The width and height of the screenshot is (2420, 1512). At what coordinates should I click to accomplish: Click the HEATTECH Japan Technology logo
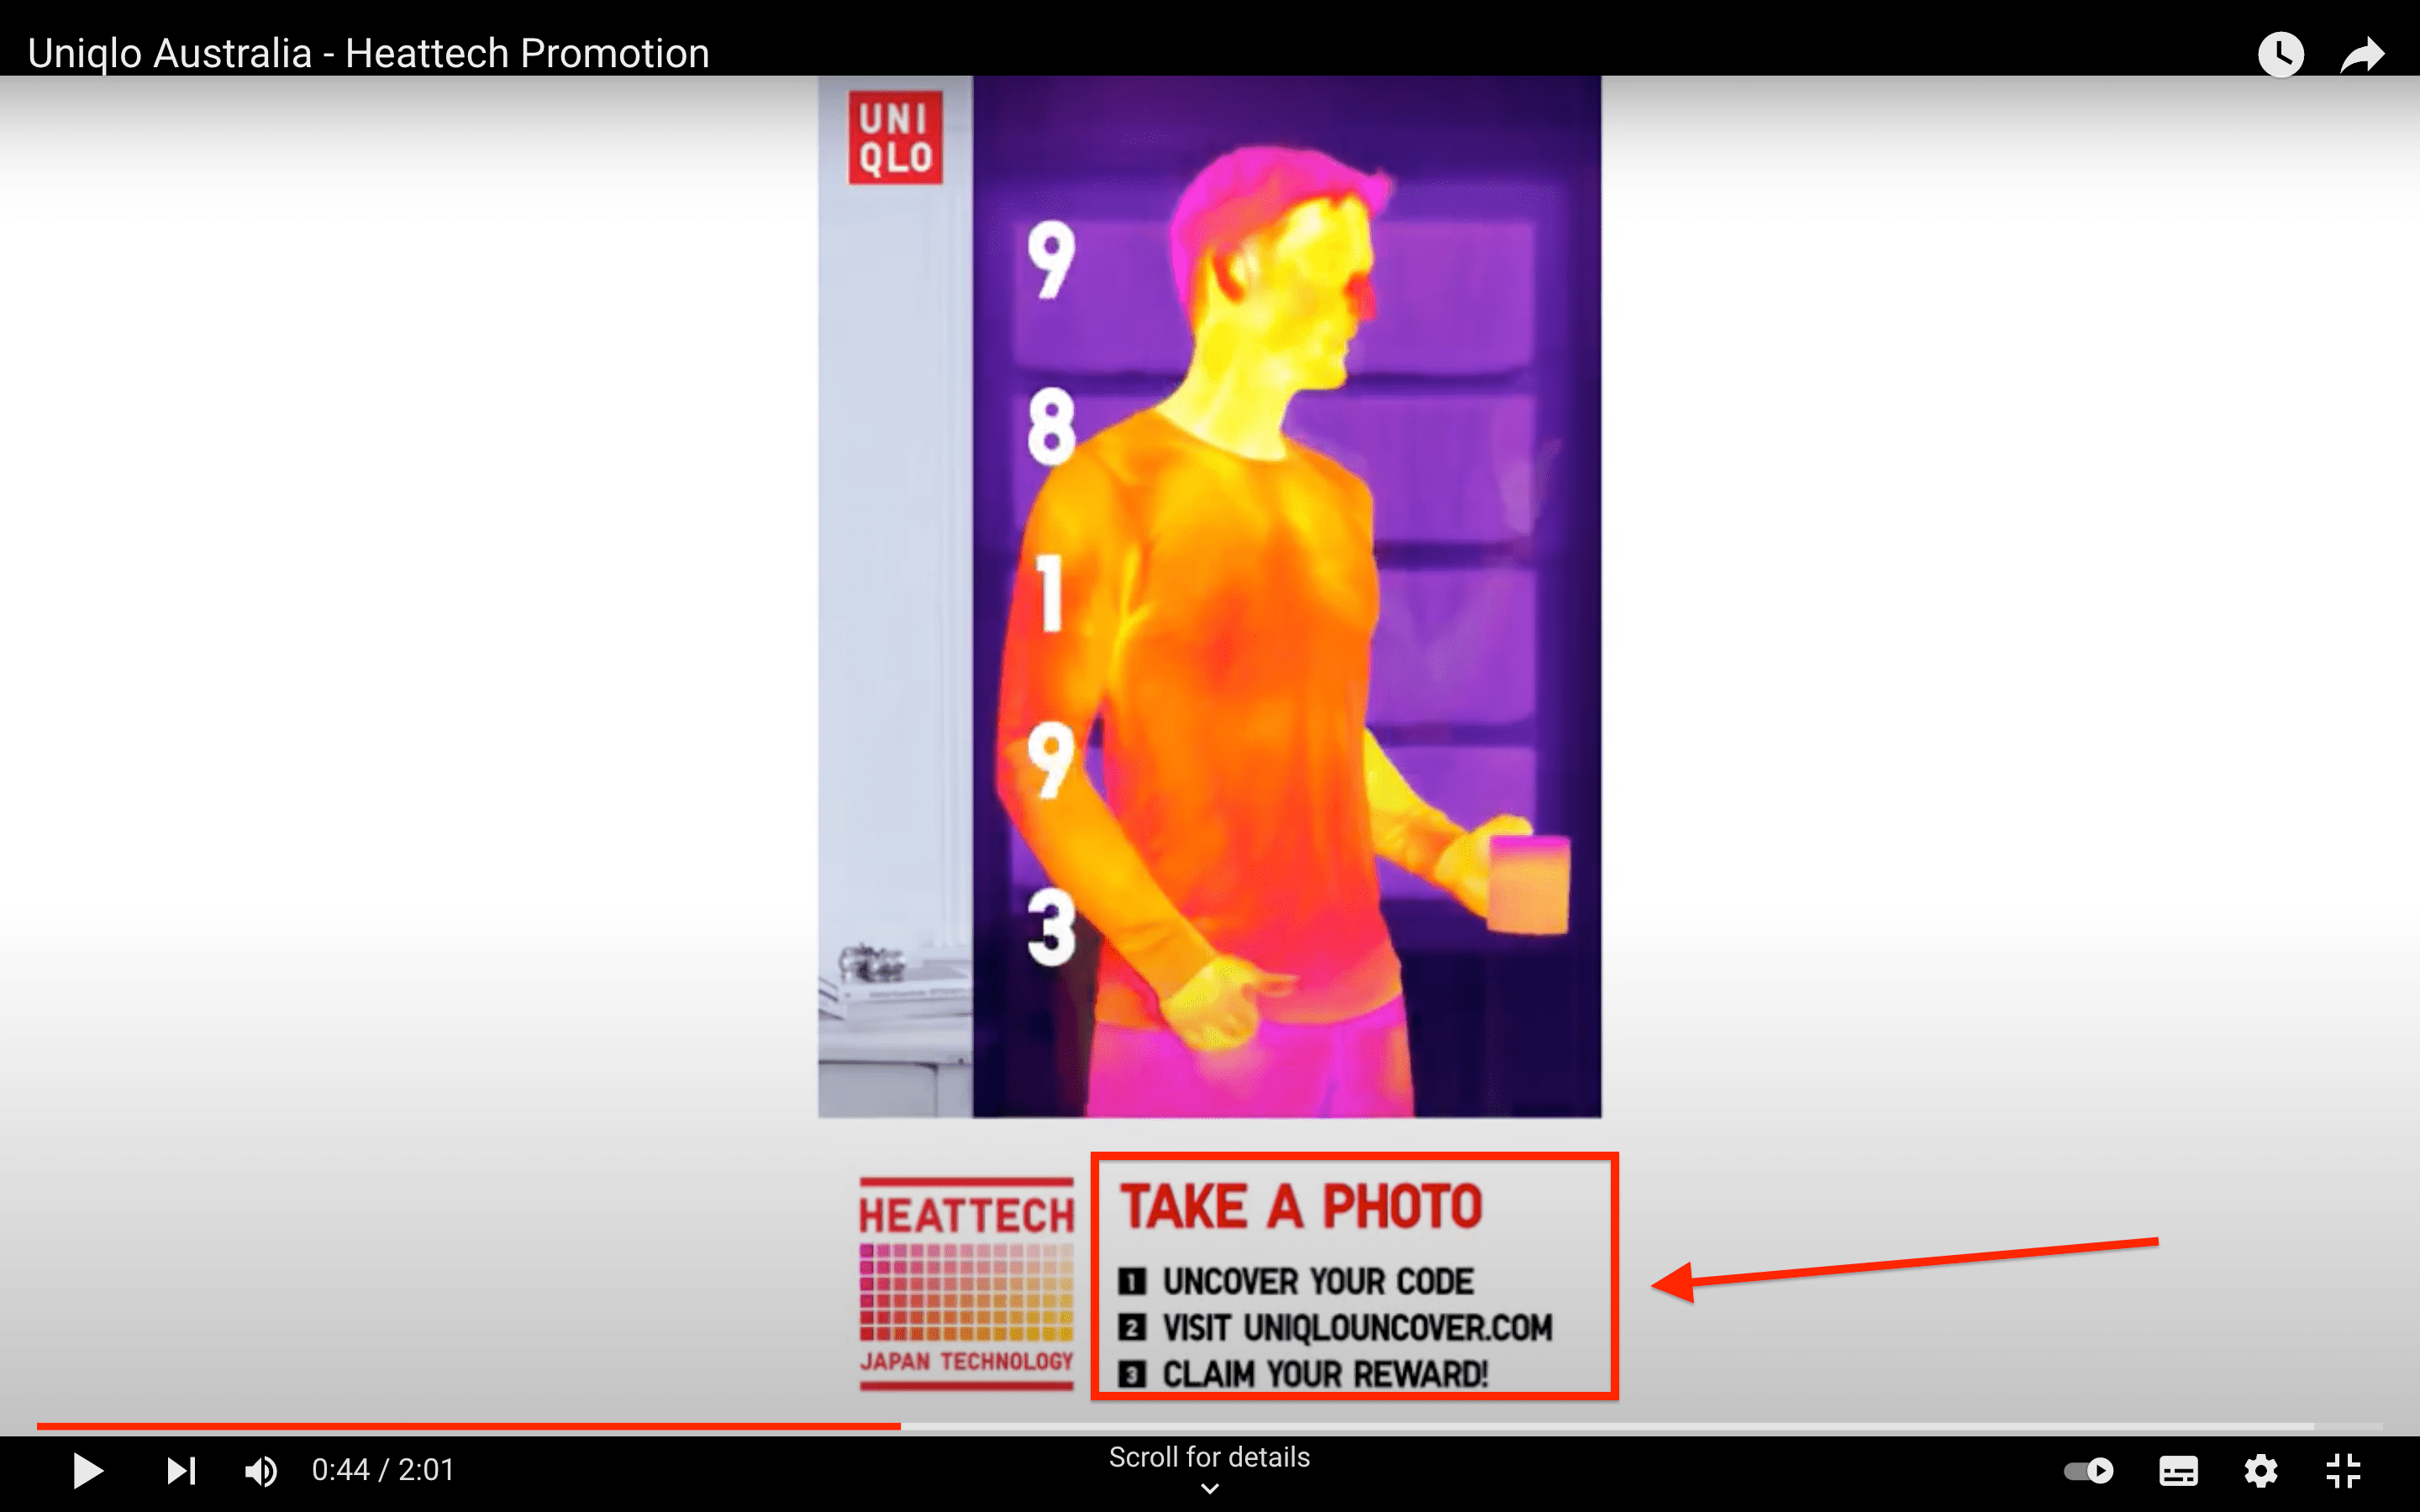coord(966,1283)
